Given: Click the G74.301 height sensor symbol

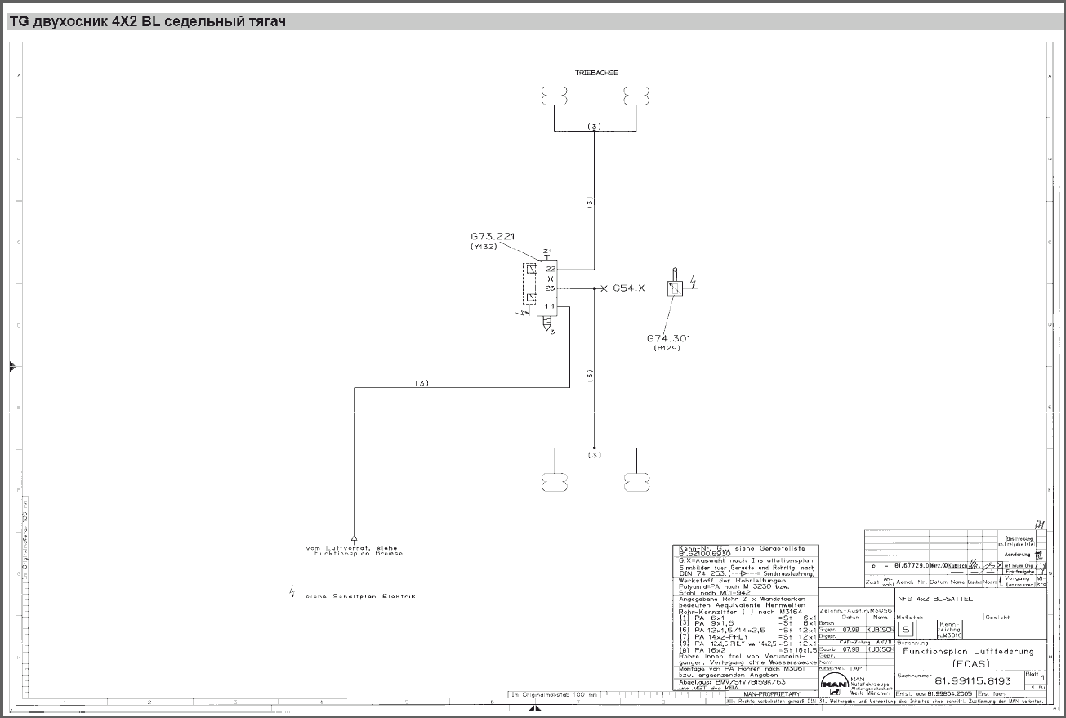Looking at the screenshot, I should click(675, 288).
